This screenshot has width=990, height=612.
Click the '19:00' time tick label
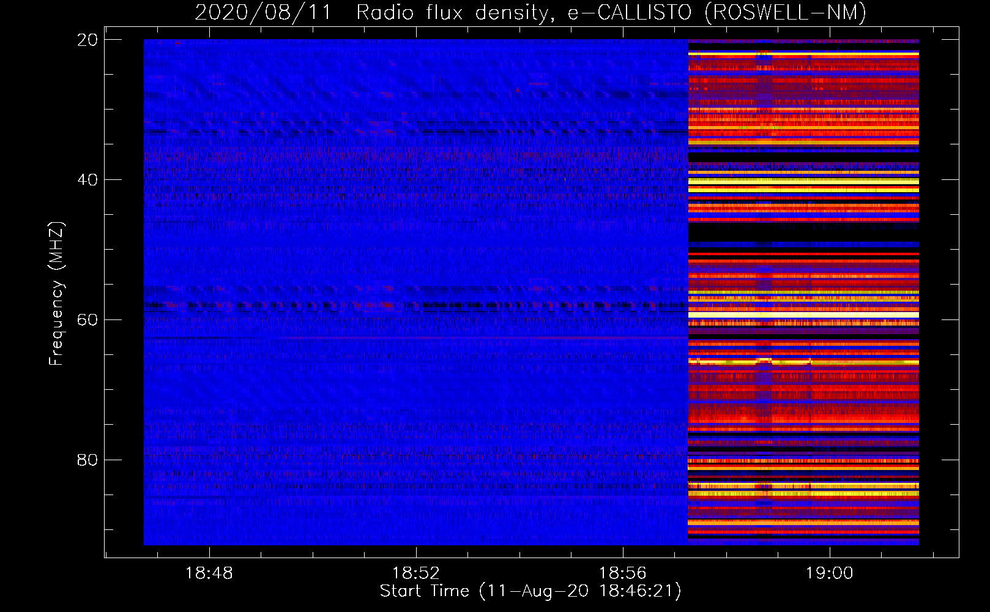830,573
